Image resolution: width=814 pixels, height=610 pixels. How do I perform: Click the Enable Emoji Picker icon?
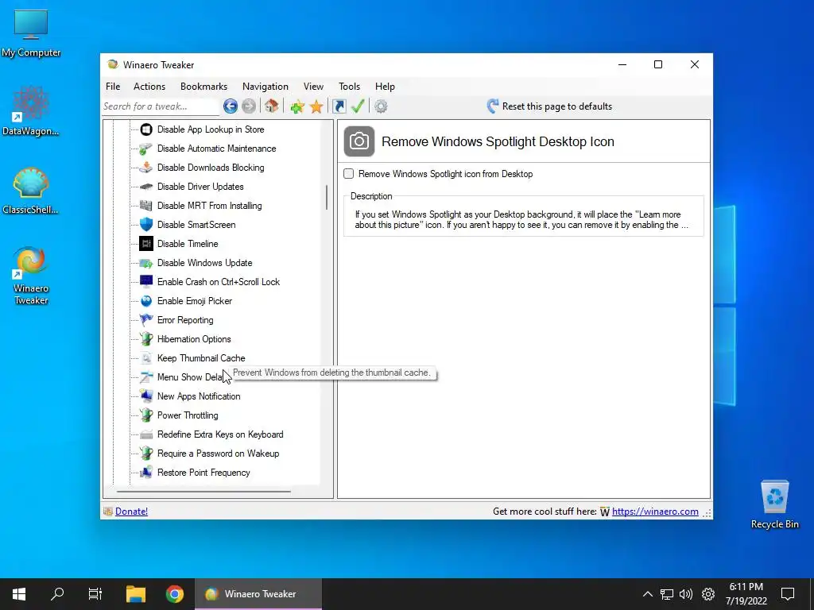[146, 301]
